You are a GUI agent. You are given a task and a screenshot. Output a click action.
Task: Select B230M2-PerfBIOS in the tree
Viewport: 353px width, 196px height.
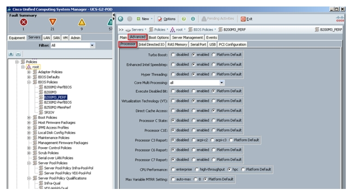click(58, 102)
